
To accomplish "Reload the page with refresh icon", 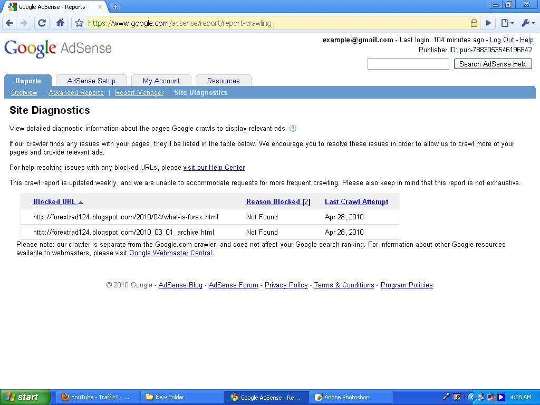I will (x=42, y=23).
